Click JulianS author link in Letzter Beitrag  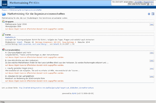[56, 44]
